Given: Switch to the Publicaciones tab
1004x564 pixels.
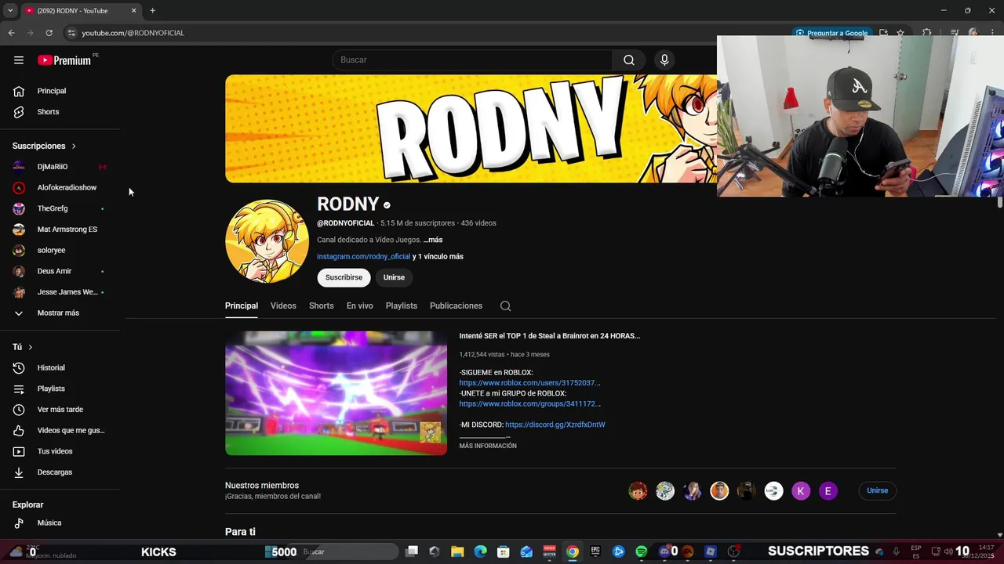Looking at the screenshot, I should [x=456, y=305].
